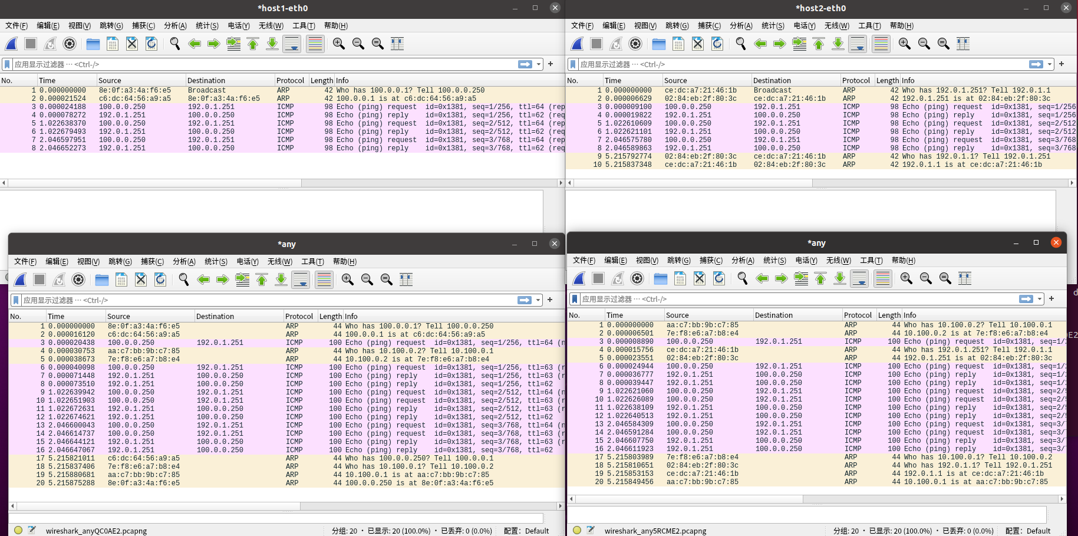Click expert info circle in bottom-left status bar
Screen dimensions: 1078x536
click(18, 530)
